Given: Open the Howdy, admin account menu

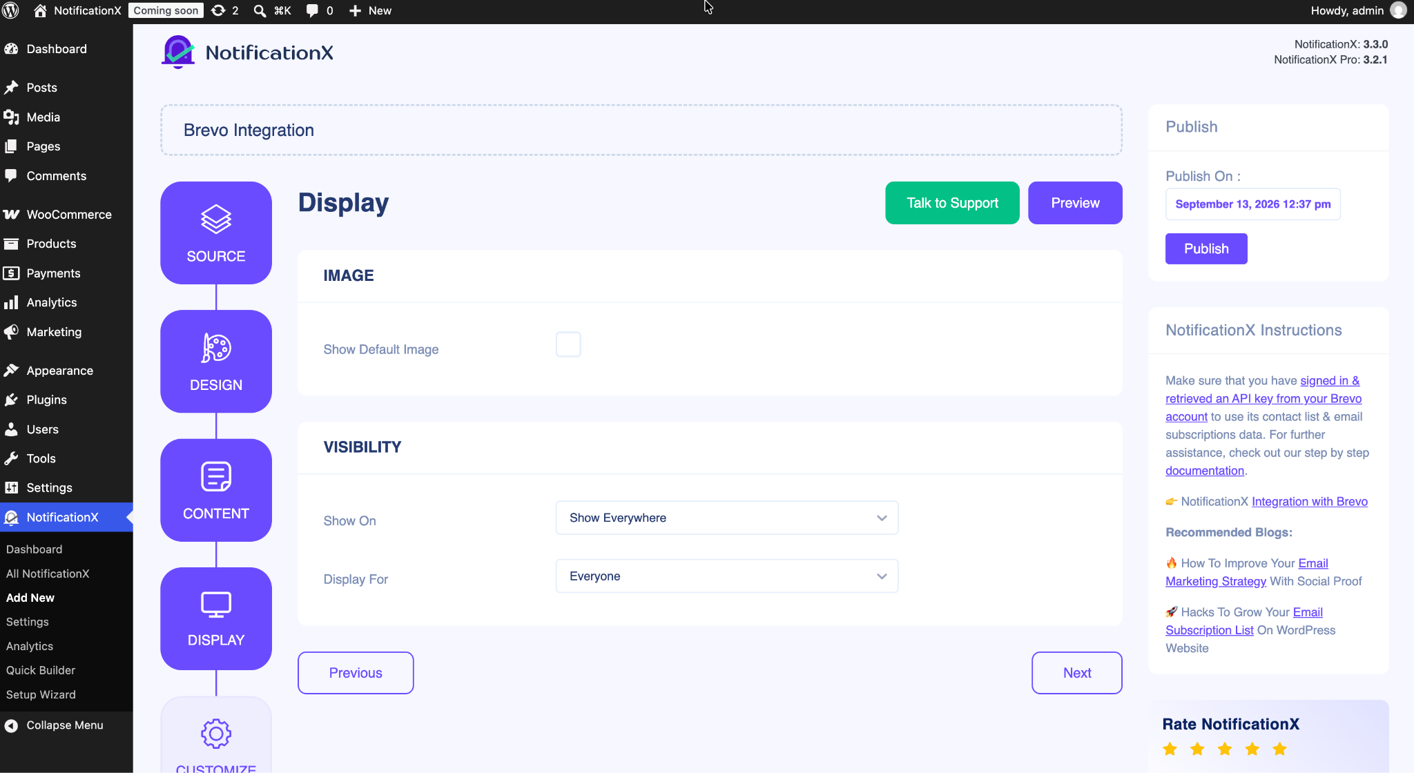Looking at the screenshot, I should pyautogui.click(x=1358, y=10).
